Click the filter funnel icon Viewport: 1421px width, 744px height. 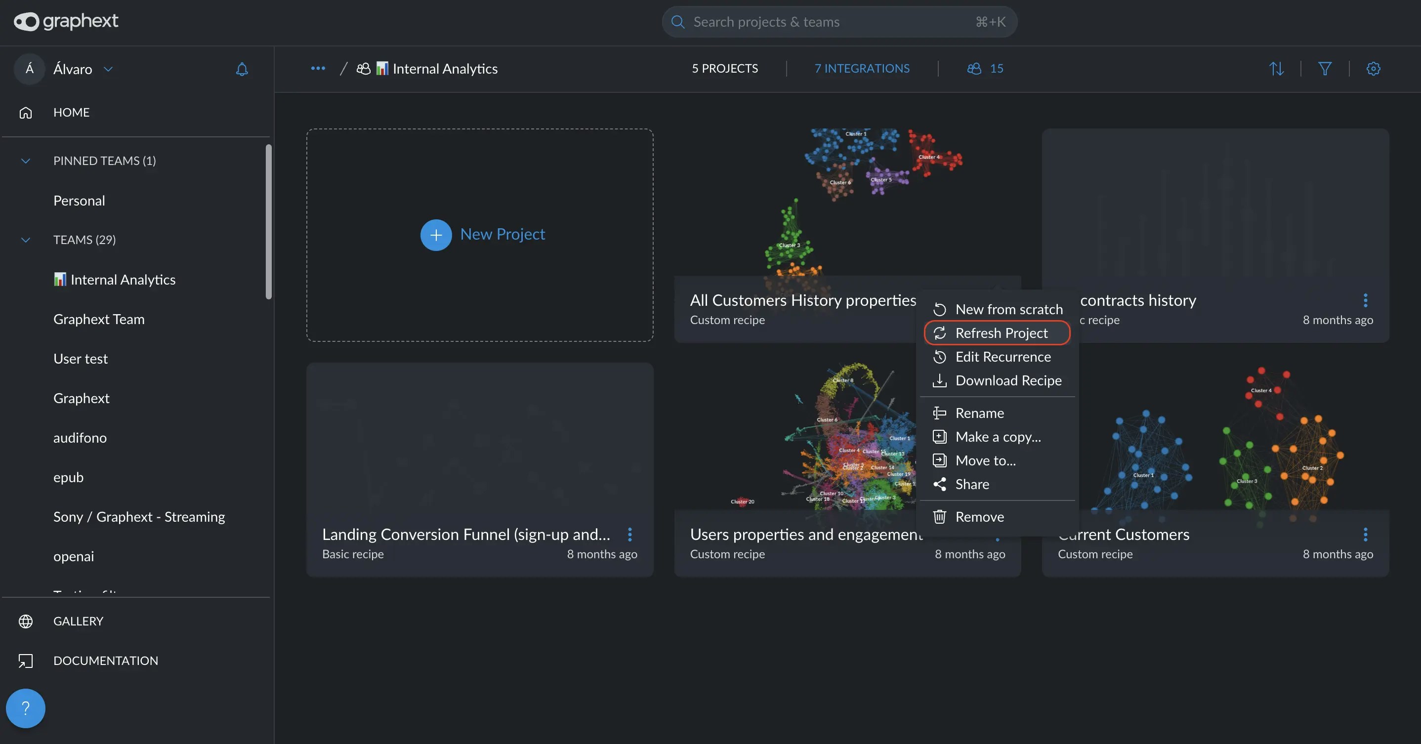(x=1325, y=68)
